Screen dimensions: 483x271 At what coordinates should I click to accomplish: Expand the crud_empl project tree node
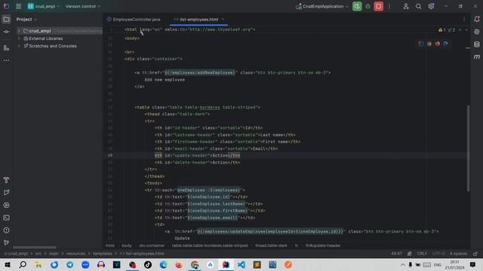[19, 31]
